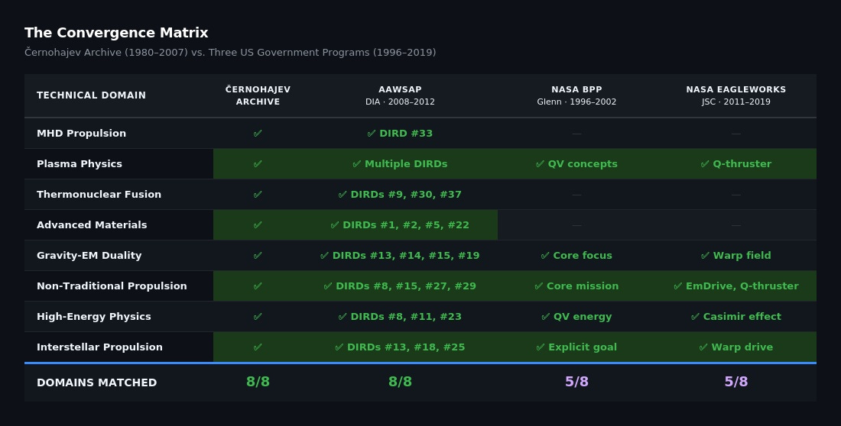This screenshot has height=426, width=841.
Task: Click the 'Warp field' cell
Action: (x=735, y=256)
